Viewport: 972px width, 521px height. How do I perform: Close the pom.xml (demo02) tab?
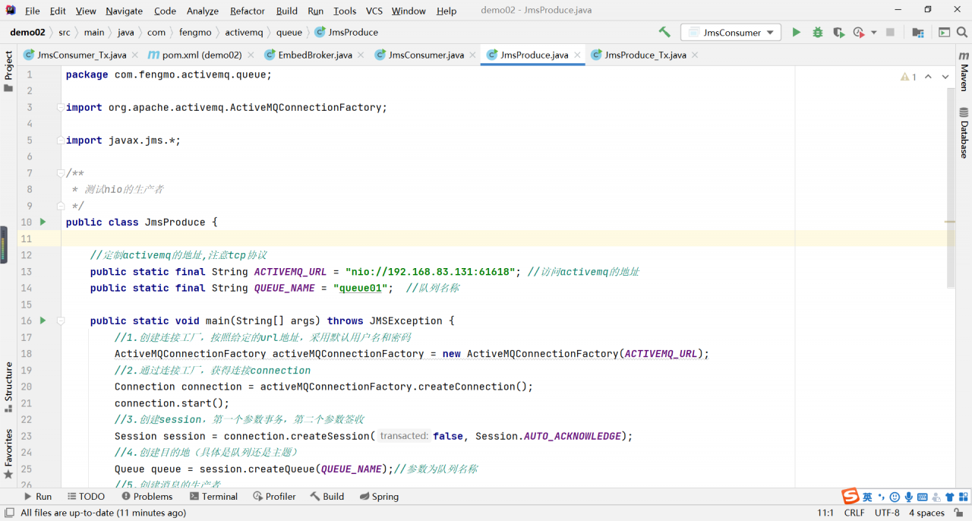(x=251, y=55)
